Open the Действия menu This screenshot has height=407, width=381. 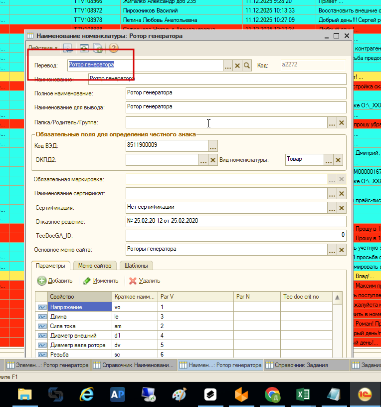[42, 48]
